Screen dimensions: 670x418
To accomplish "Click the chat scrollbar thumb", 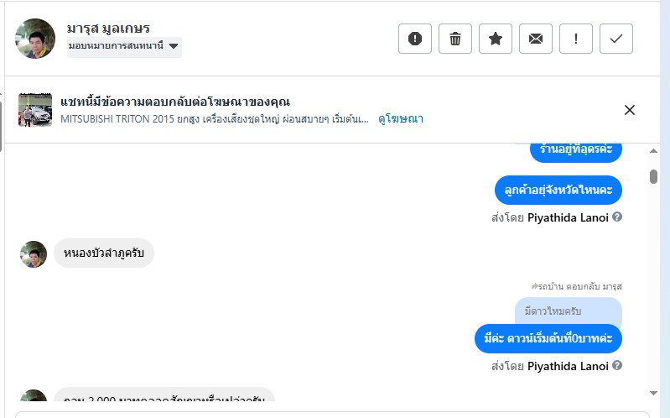I will click(x=653, y=176).
